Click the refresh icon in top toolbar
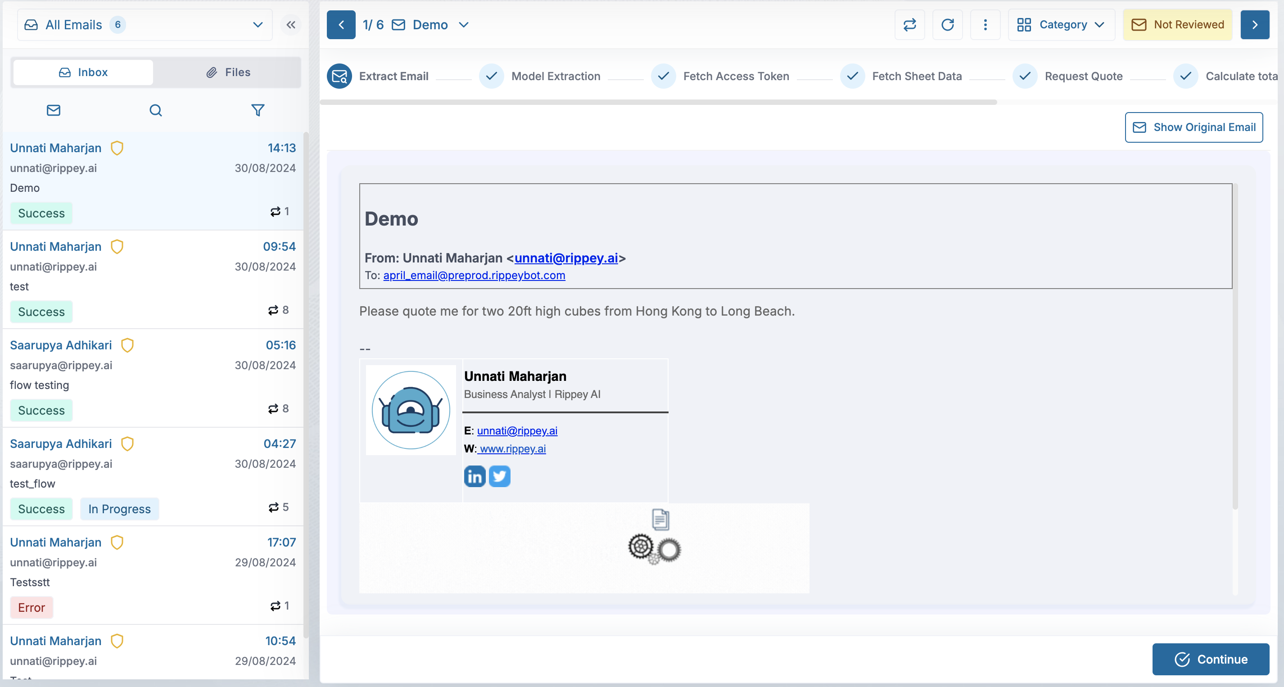This screenshot has width=1284, height=687. tap(948, 25)
